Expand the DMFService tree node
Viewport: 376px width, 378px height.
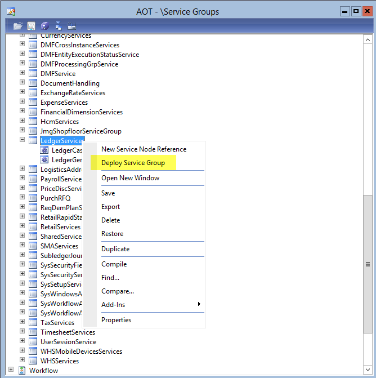click(23, 73)
